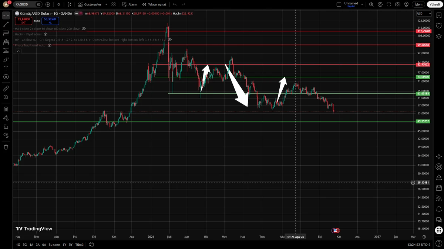Open go-to-date calendar icon

(x=91, y=245)
